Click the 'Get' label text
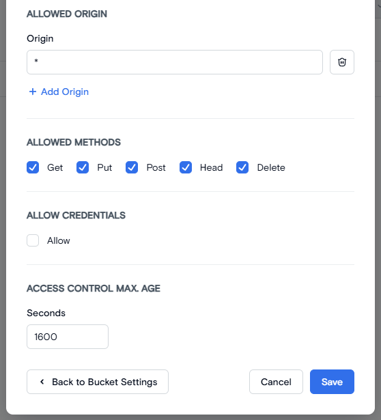The width and height of the screenshot is (381, 420). click(x=55, y=167)
